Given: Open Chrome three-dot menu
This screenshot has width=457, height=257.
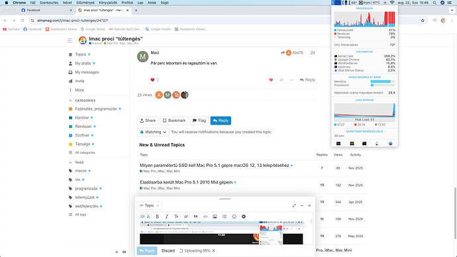Looking at the screenshot, I should tap(452, 21).
